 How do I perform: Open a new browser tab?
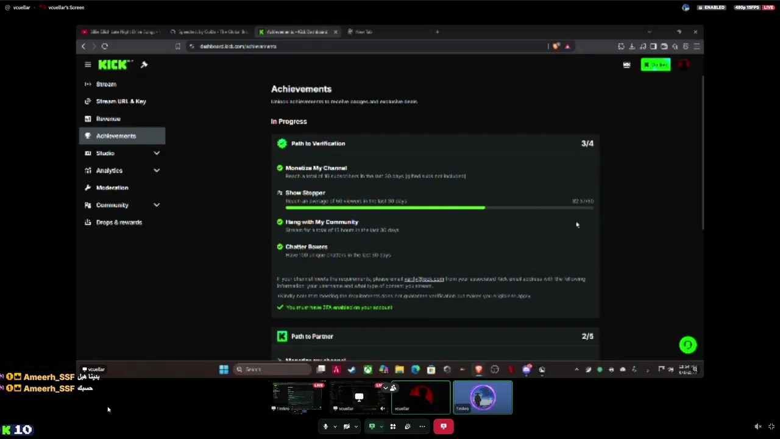click(x=437, y=32)
